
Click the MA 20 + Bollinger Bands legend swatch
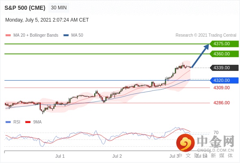(x=8, y=35)
